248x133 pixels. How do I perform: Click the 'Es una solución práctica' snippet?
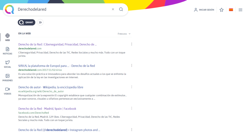[72, 76]
